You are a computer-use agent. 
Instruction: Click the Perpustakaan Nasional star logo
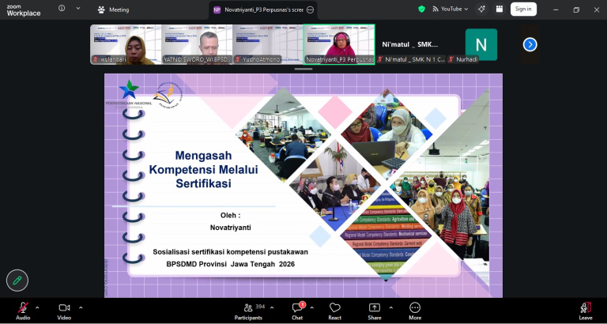(129, 89)
